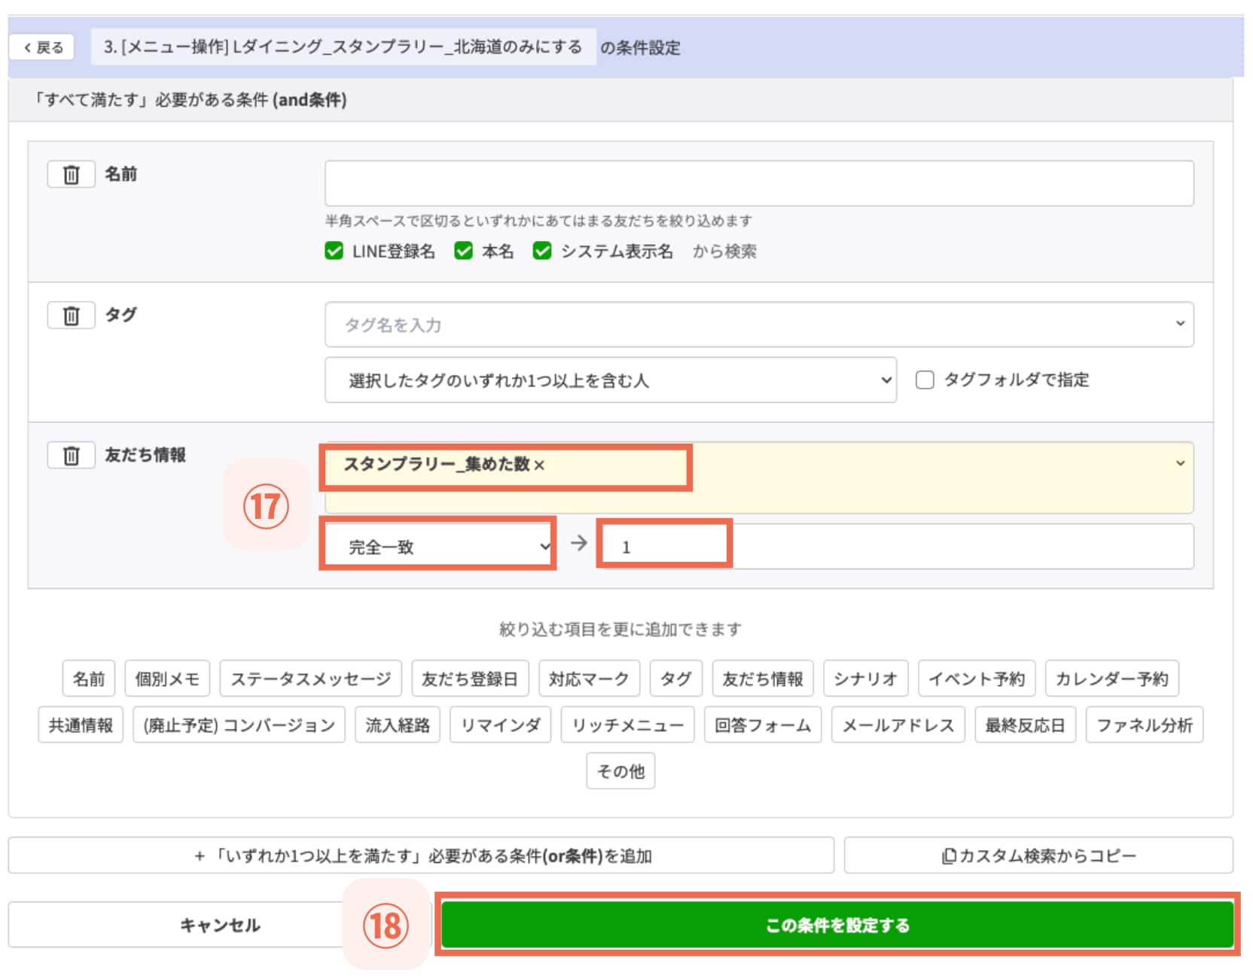Add an or条件 with the bottom-left button

tap(422, 855)
